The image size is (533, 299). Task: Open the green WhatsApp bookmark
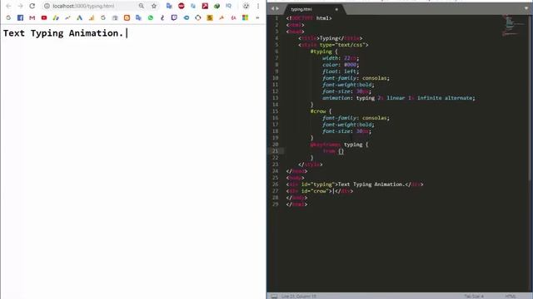click(151, 17)
